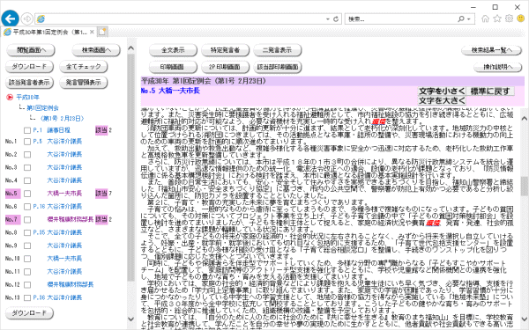Click the 全文表示 button
The width and height of the screenshot is (529, 330).
(173, 50)
